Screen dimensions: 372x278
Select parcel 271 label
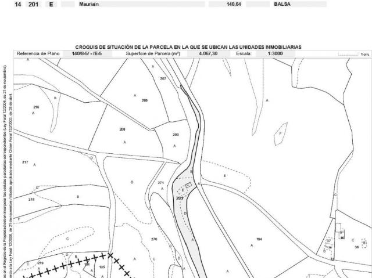(x=161, y=183)
